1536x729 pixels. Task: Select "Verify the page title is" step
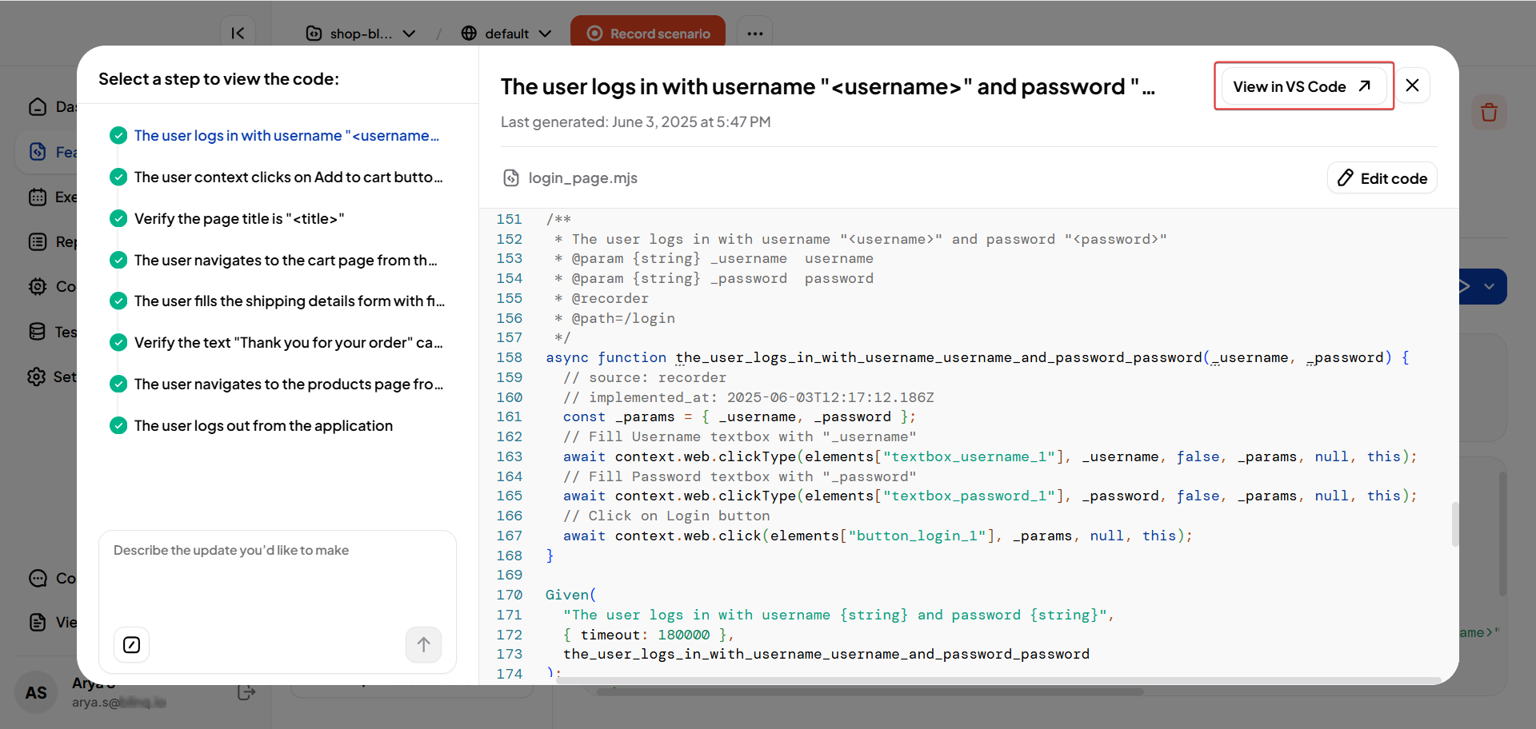238,218
